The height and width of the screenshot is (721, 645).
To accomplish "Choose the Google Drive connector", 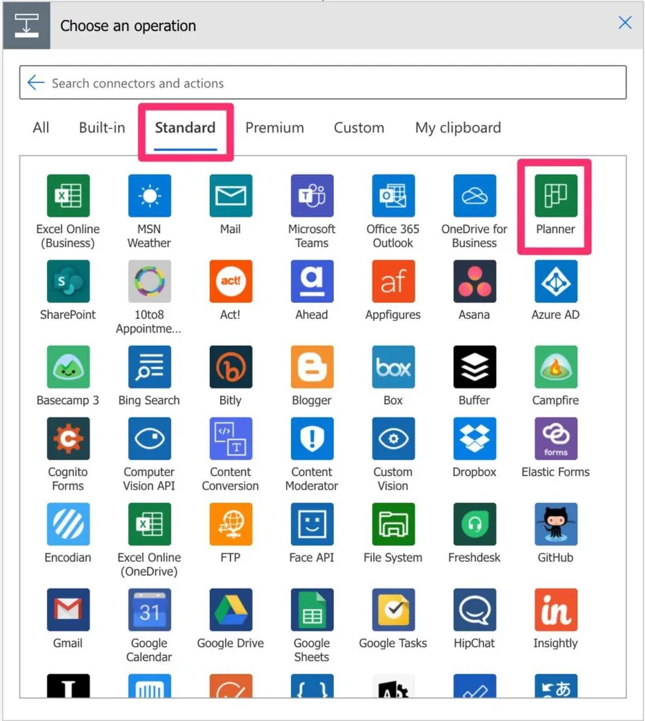I will tap(230, 610).
